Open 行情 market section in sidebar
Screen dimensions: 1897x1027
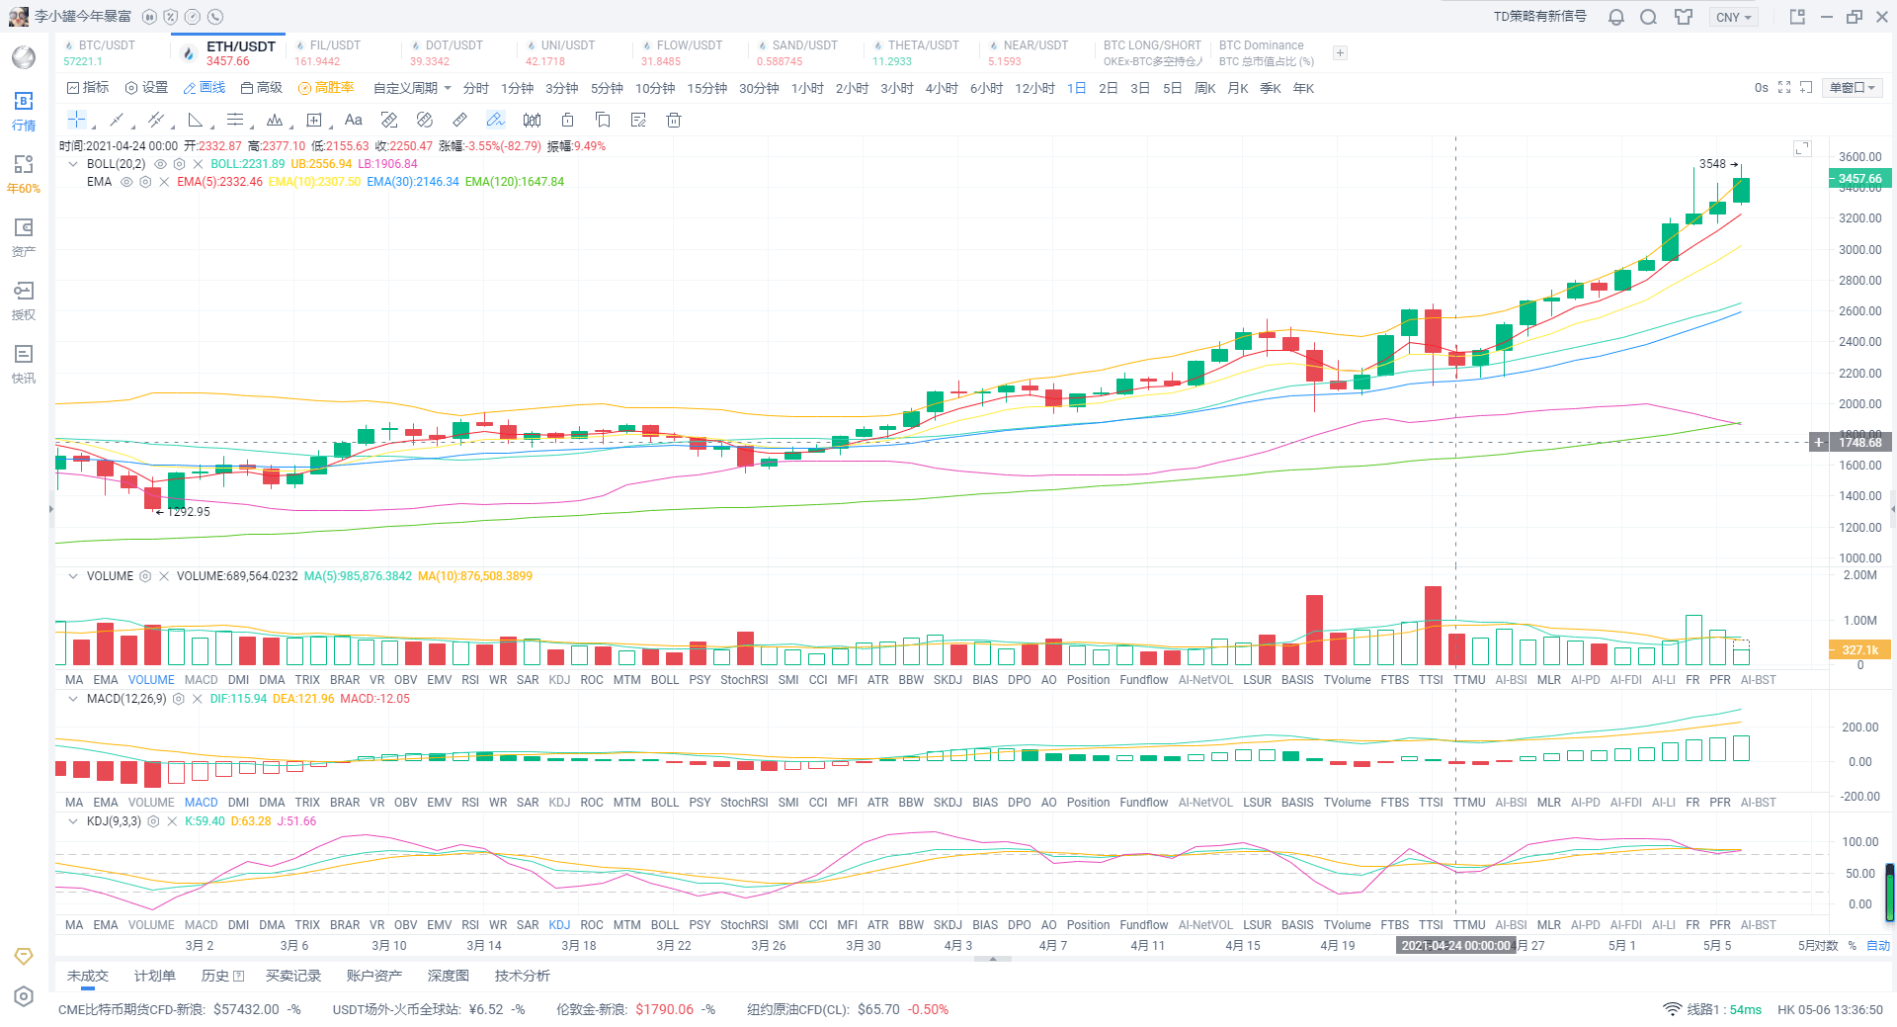tap(24, 111)
